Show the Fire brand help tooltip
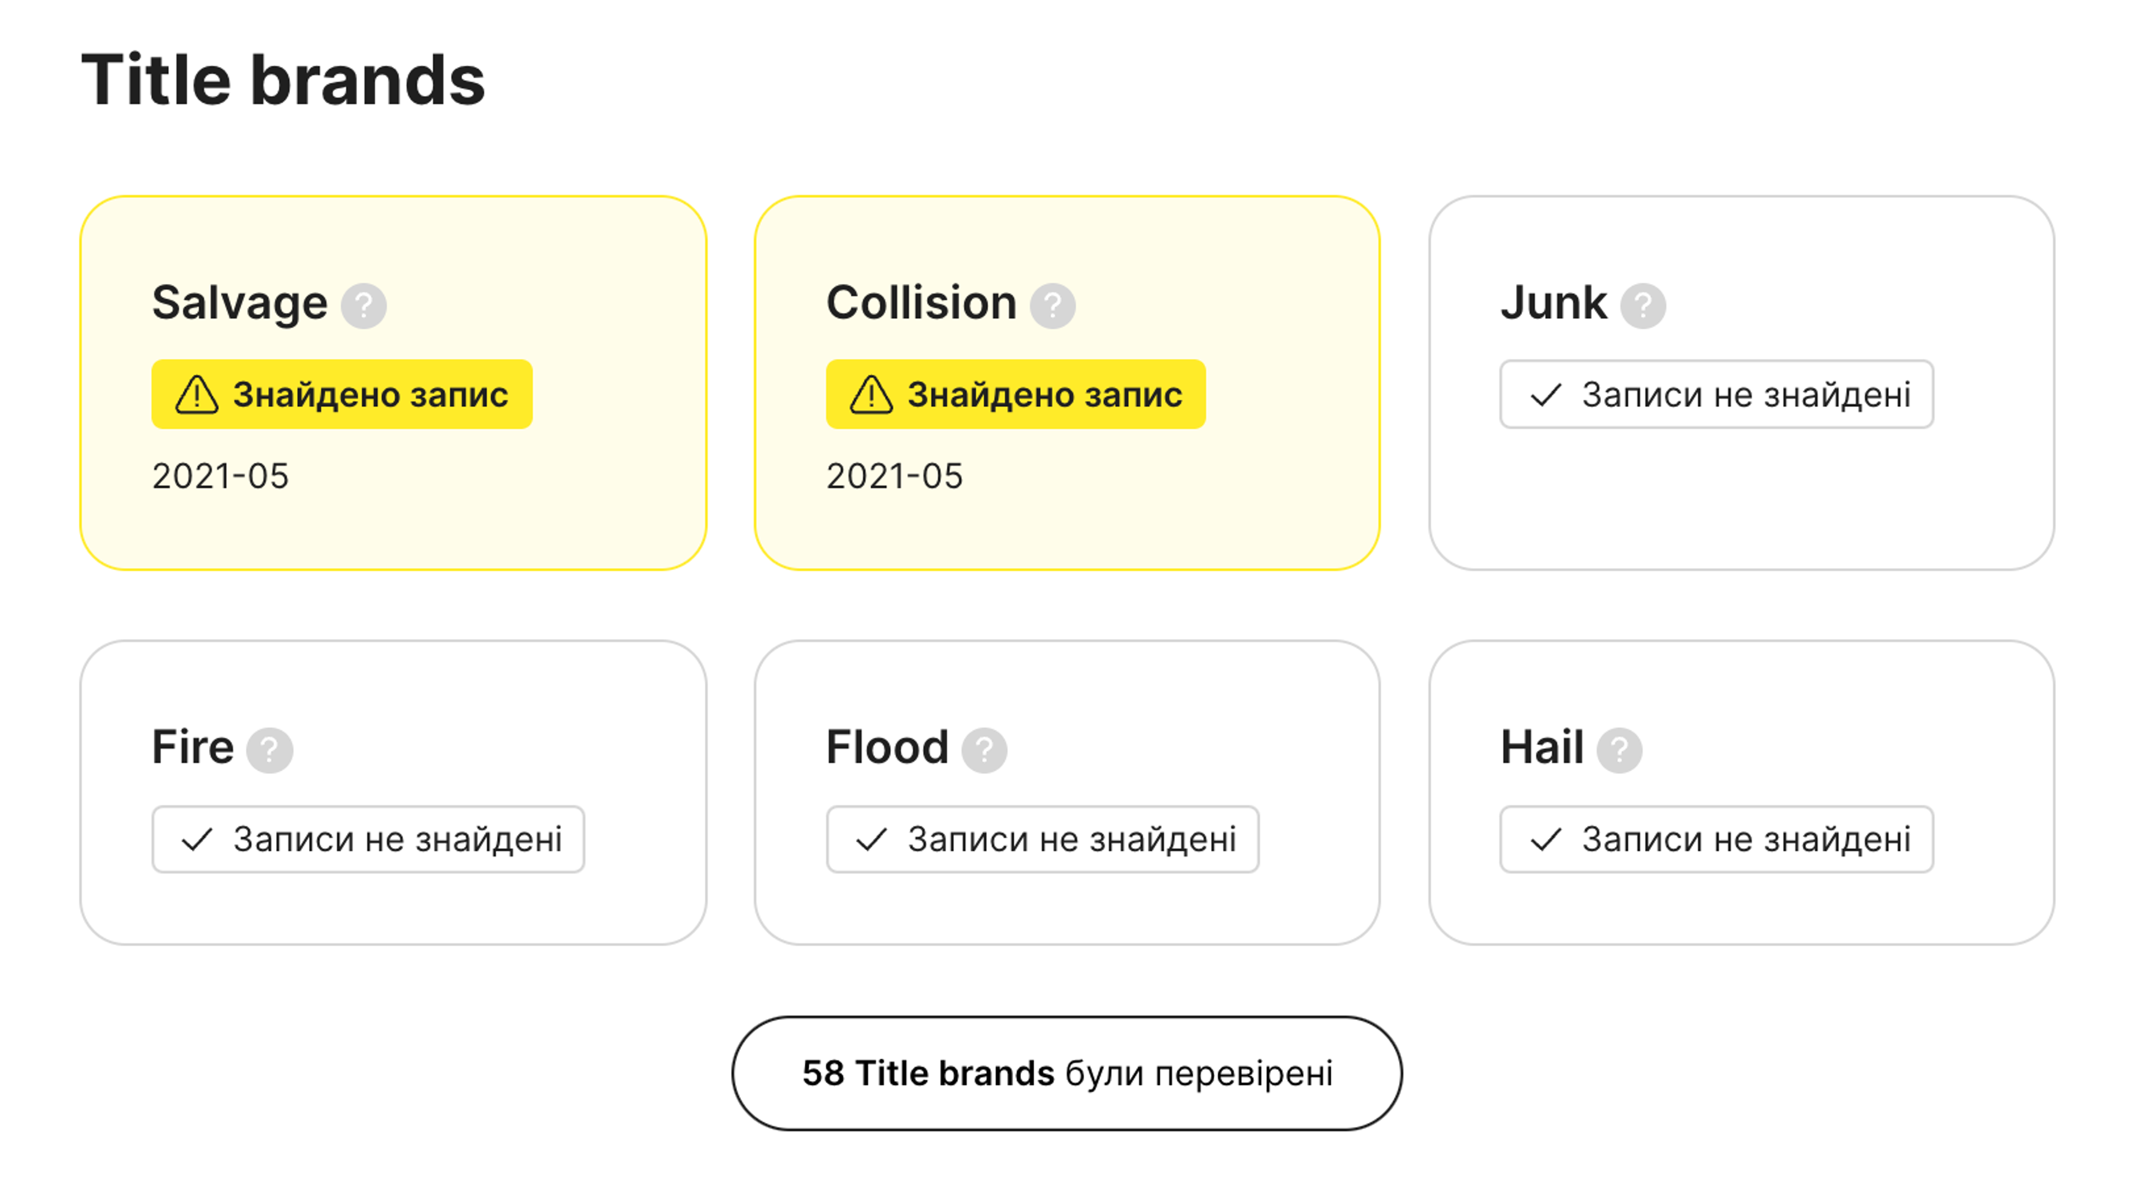This screenshot has width=2146, height=1181. (x=269, y=750)
